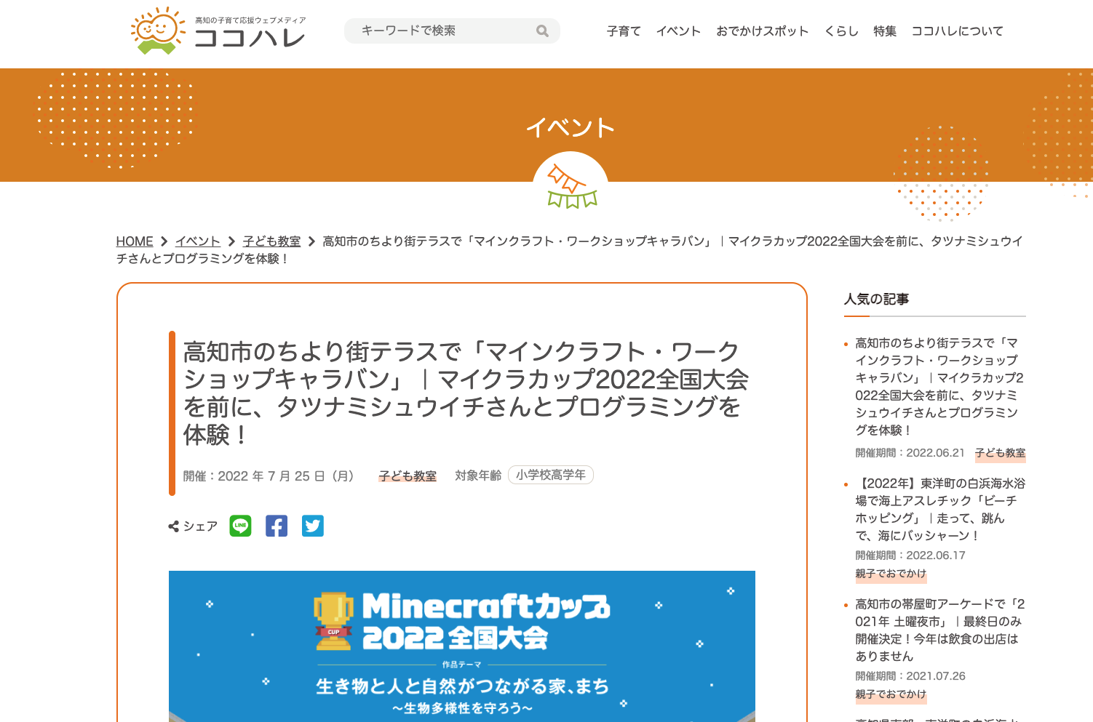Expand the breadcrumb after HOME
Screen dimensions: 1093x722
[164, 241]
